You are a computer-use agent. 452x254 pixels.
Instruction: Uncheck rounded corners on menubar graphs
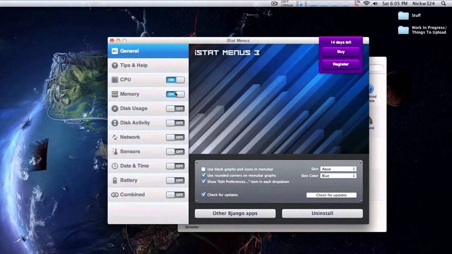(x=203, y=175)
